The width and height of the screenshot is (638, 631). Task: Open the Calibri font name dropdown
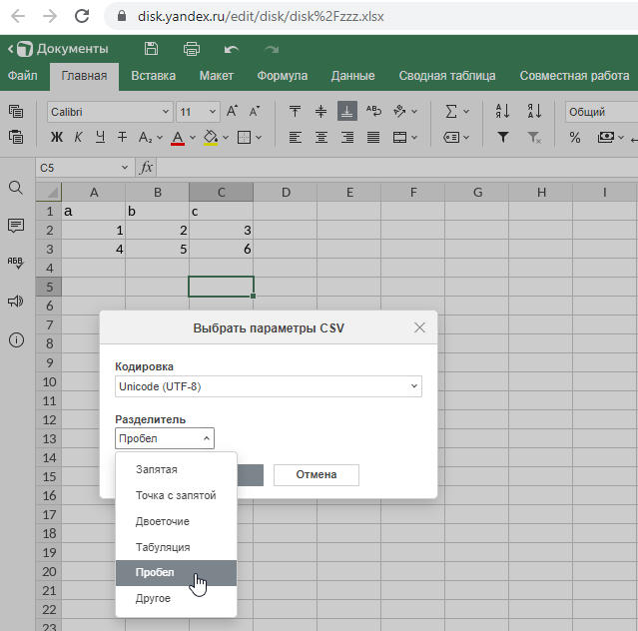coord(110,112)
